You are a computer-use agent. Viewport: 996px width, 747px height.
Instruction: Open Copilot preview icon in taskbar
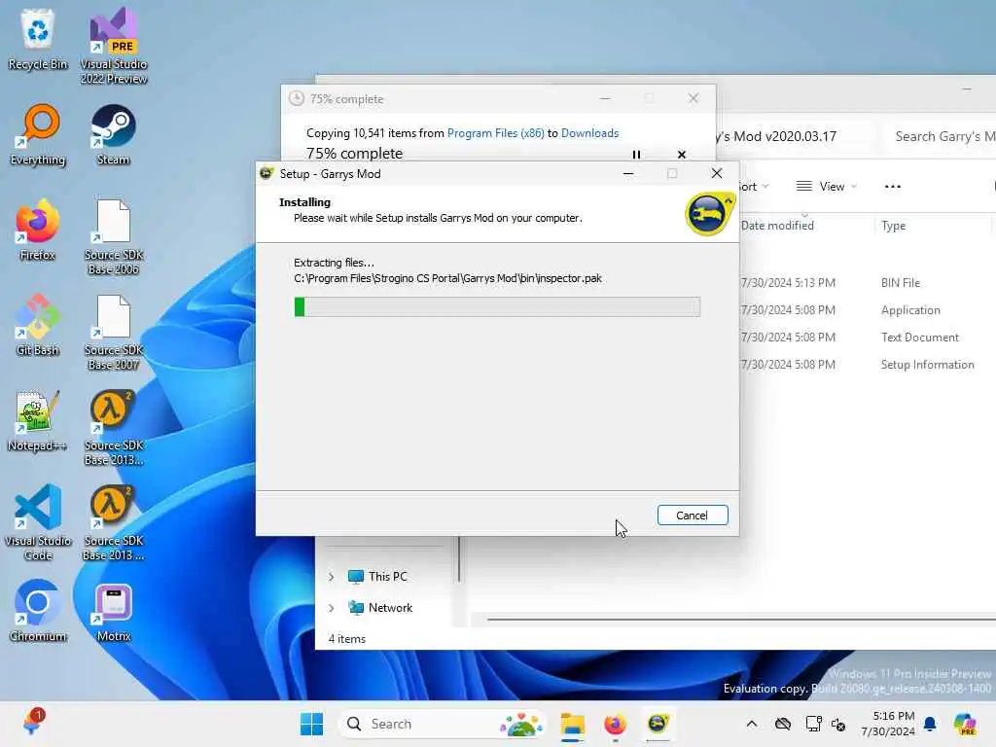tap(965, 724)
